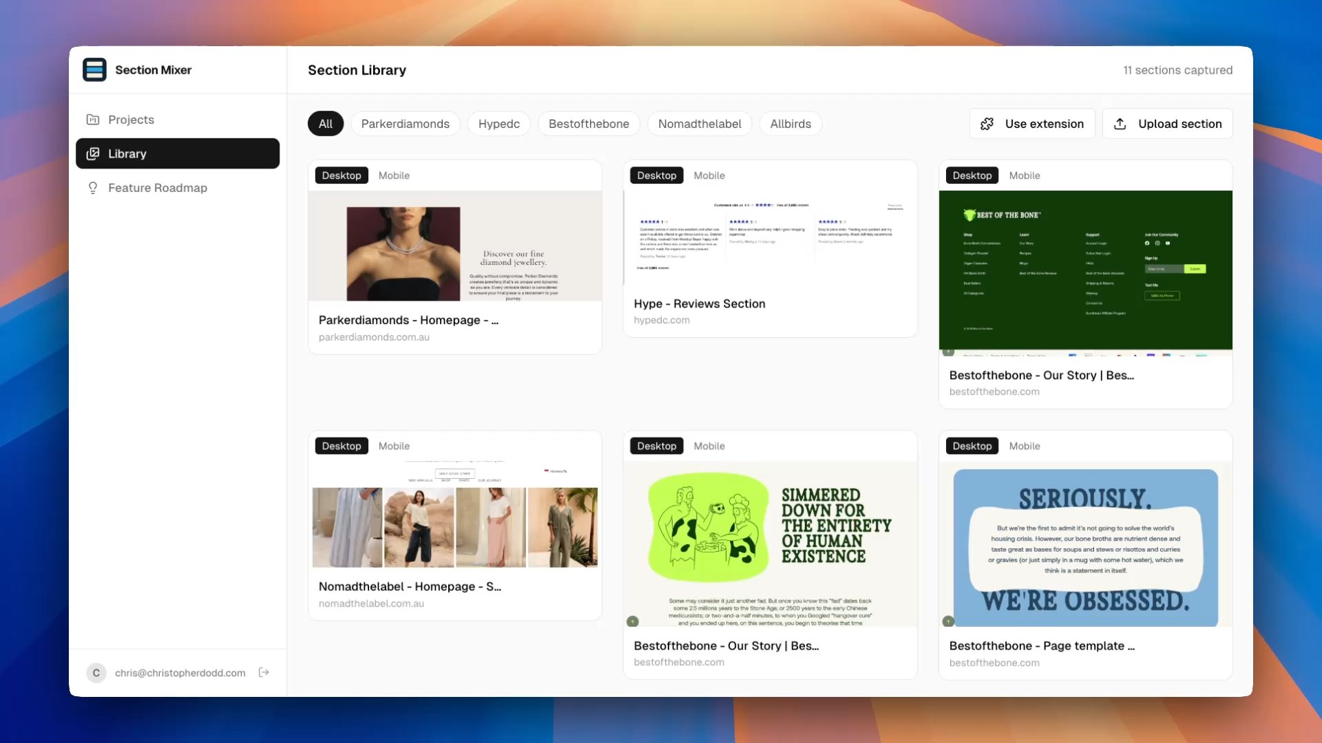Filter sections by Bestofthebone
Viewport: 1322px width, 743px height.
click(589, 124)
